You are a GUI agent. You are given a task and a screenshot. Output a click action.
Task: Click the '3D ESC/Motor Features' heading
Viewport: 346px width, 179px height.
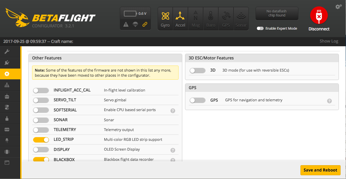click(211, 58)
